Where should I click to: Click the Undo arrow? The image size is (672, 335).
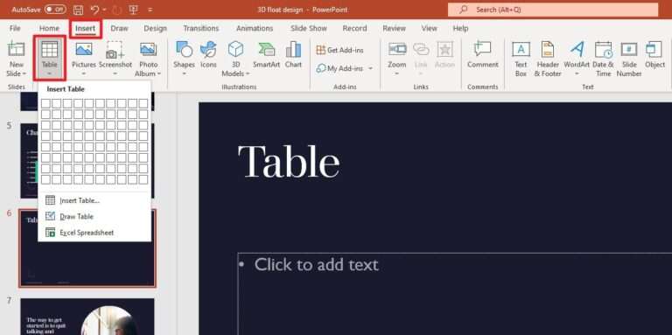click(x=94, y=10)
